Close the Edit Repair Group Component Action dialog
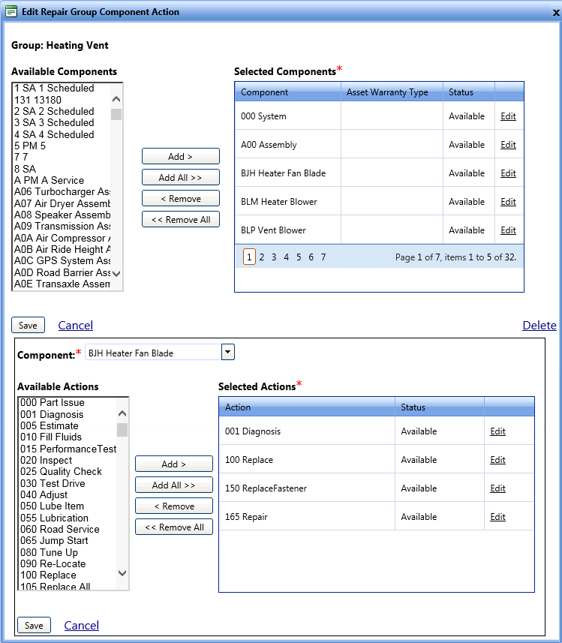The image size is (562, 643). pyautogui.click(x=556, y=13)
